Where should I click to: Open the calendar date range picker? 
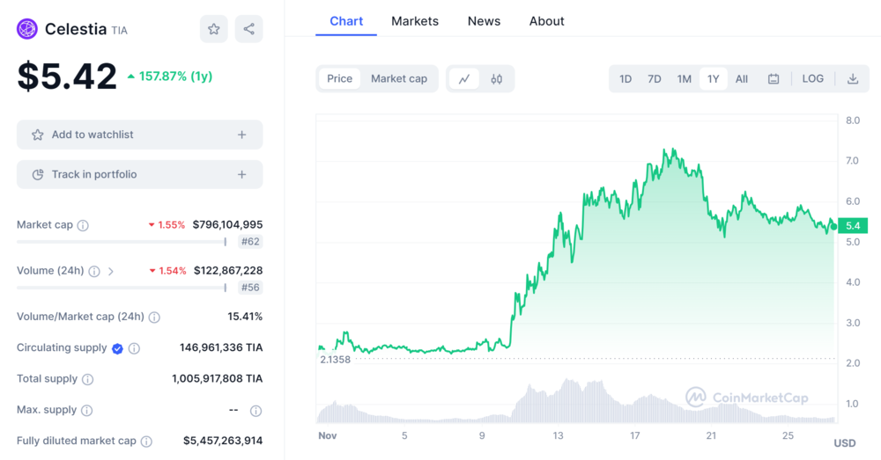point(774,79)
